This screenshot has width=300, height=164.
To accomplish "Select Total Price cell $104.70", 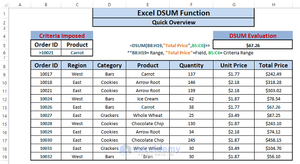I will click(273, 148).
